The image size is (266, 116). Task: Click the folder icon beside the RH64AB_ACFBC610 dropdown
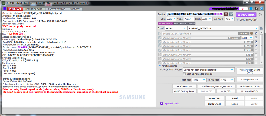tap(261, 28)
